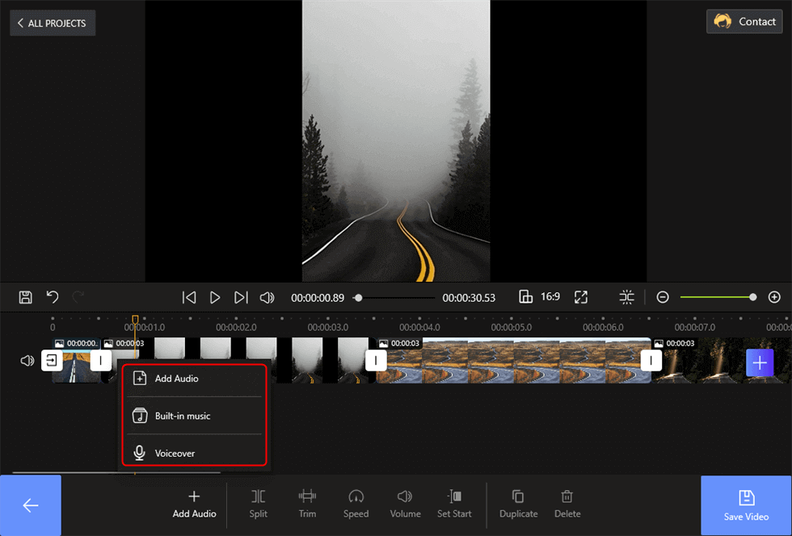This screenshot has height=536, width=792.
Task: Choose Voiceover from popup menu
Action: tap(195, 453)
